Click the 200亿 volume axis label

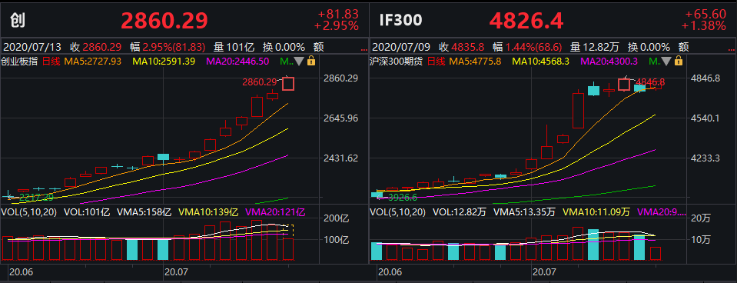point(336,218)
